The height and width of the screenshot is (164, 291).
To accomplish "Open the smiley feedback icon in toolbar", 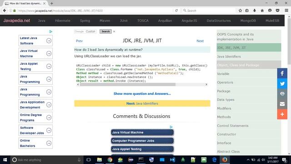I will tap(270, 10).
